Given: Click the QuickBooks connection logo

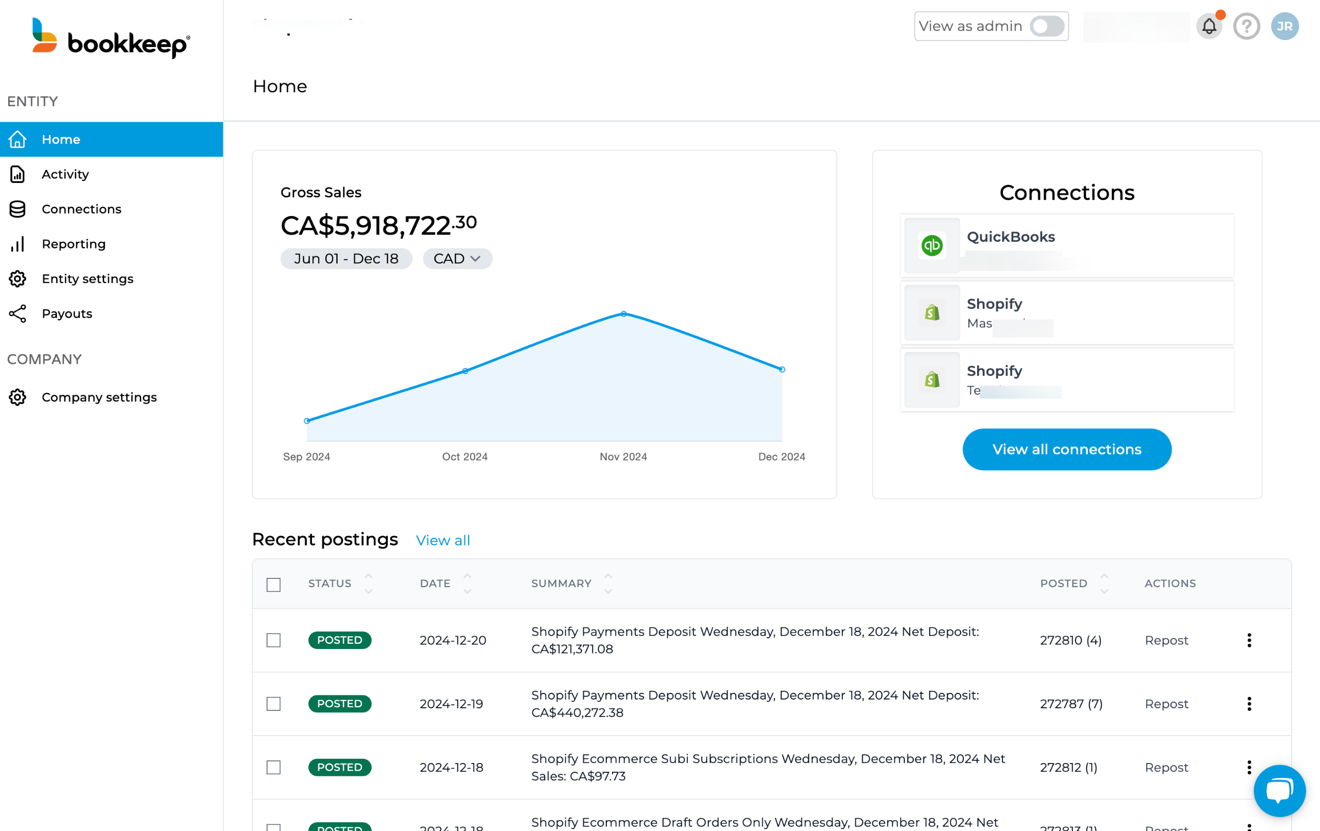Looking at the screenshot, I should (x=931, y=245).
